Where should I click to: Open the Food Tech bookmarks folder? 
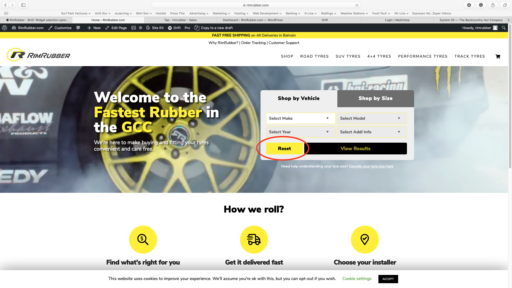click(381, 13)
